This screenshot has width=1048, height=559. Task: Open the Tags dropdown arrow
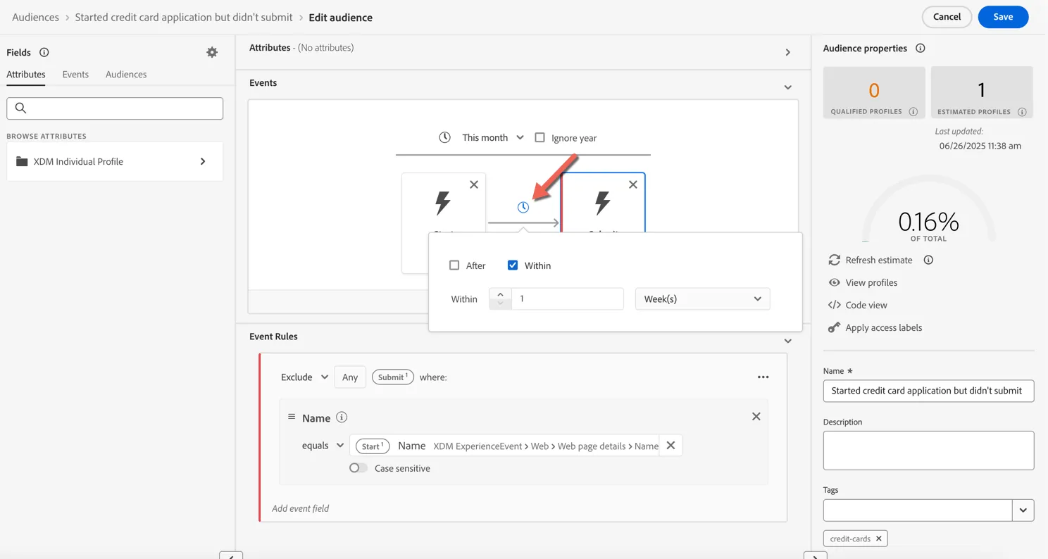pyautogui.click(x=1023, y=510)
